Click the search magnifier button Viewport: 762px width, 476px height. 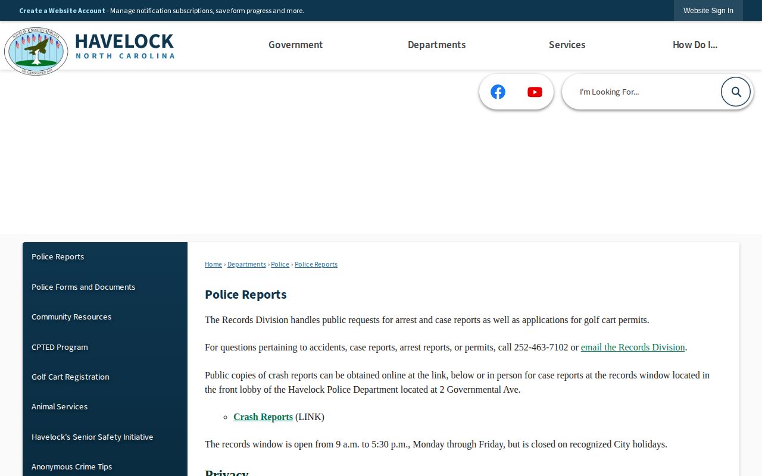(736, 92)
